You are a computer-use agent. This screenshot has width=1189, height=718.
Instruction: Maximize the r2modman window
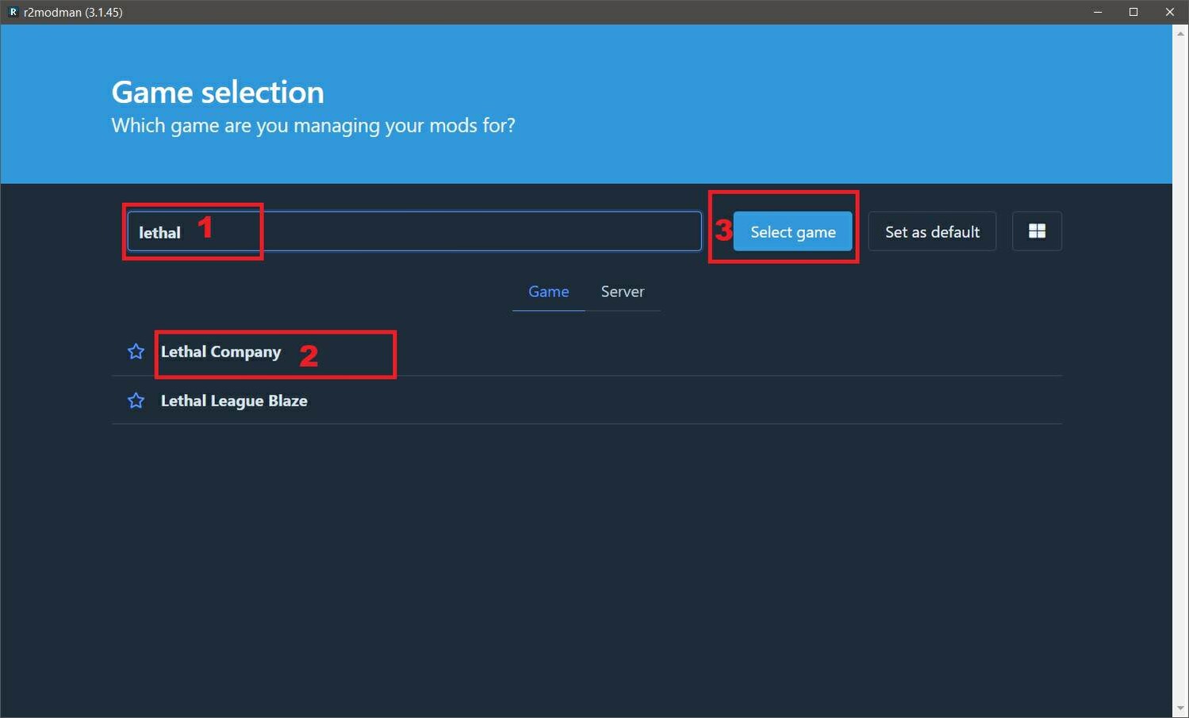(1133, 12)
